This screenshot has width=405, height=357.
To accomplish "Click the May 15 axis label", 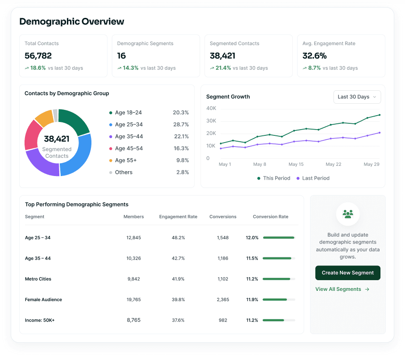I will tap(296, 164).
